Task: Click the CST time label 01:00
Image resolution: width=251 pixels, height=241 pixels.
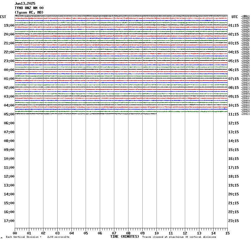Action: [9, 79]
